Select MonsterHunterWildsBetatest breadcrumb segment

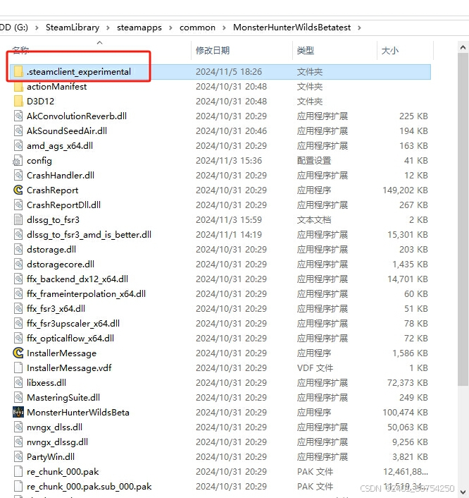coord(292,28)
